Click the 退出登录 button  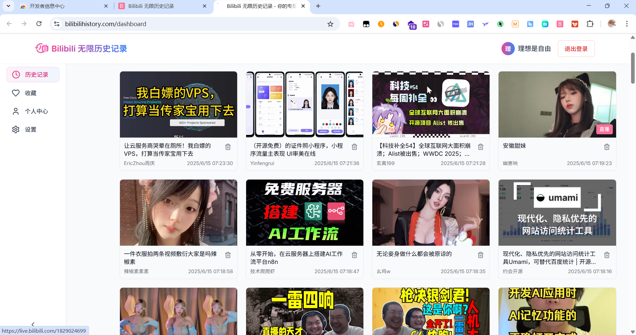tap(576, 49)
